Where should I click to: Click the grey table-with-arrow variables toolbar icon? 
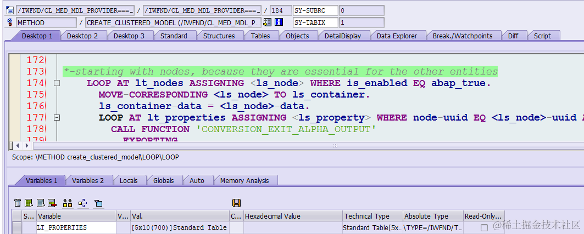click(x=41, y=203)
